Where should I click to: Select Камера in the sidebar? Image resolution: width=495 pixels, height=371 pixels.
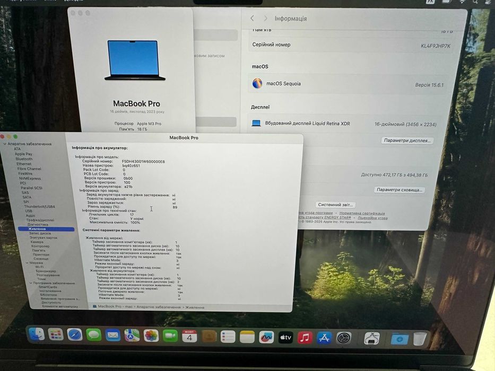(x=37, y=242)
